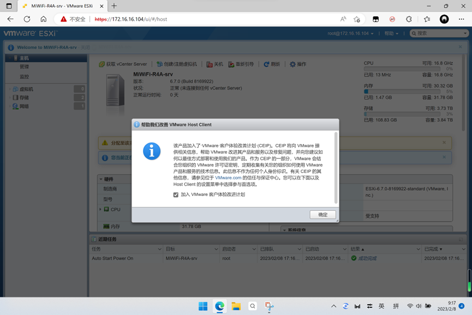Click the main page vertical scrollbar
The width and height of the screenshot is (472, 315).
click(x=464, y=92)
